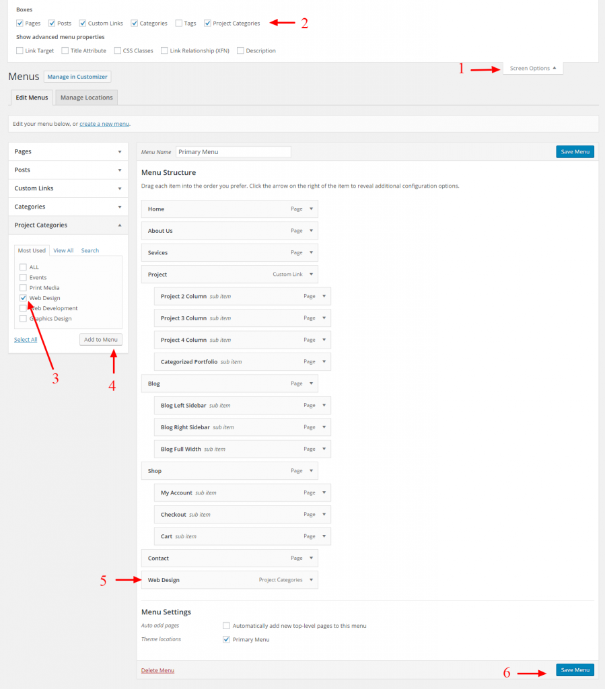This screenshot has width=605, height=689.
Task: Click inside the Menu Name field
Action: (x=233, y=151)
